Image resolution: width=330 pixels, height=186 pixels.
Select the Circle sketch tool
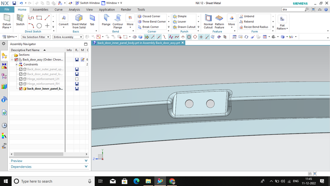click(39, 26)
